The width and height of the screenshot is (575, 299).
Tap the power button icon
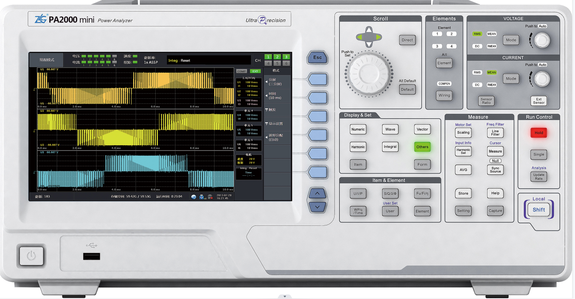(32, 255)
